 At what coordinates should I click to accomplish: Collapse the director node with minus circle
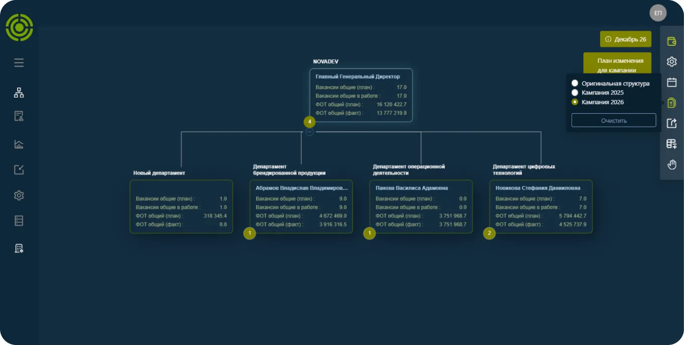pos(310,132)
